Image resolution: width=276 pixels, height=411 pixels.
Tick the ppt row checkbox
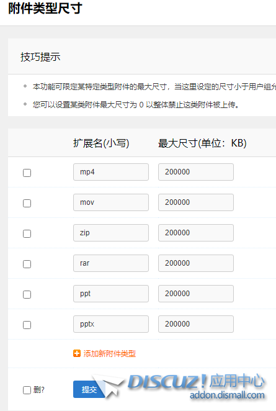pyautogui.click(x=27, y=294)
